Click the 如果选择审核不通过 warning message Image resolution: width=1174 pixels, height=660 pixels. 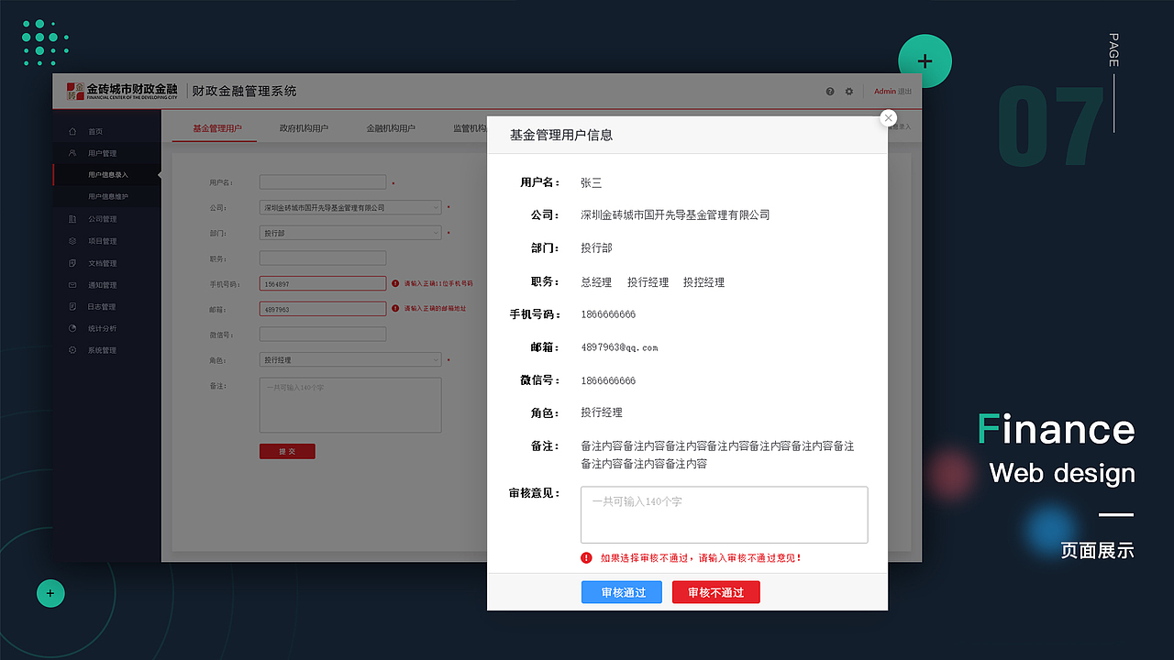pyautogui.click(x=701, y=557)
